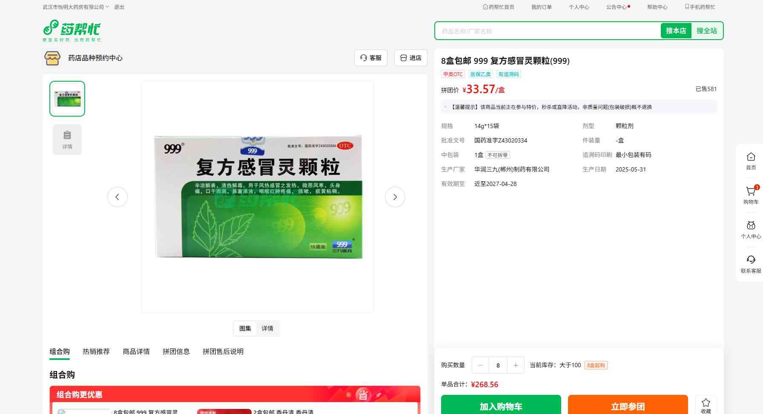
Task: Show the previous product image
Action: 118,197
